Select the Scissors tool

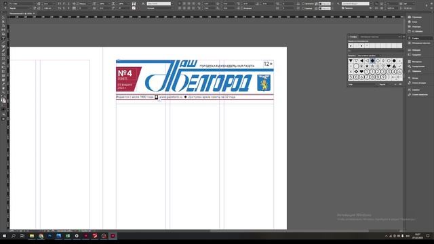click(x=3, y=63)
